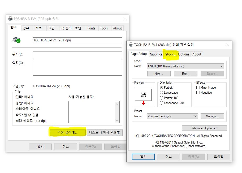Enable the Mirror Image effect
The width and height of the screenshot is (242, 173).
[x=198, y=87]
